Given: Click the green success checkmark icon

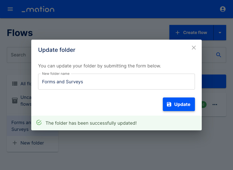Looking at the screenshot, I should [39, 122].
